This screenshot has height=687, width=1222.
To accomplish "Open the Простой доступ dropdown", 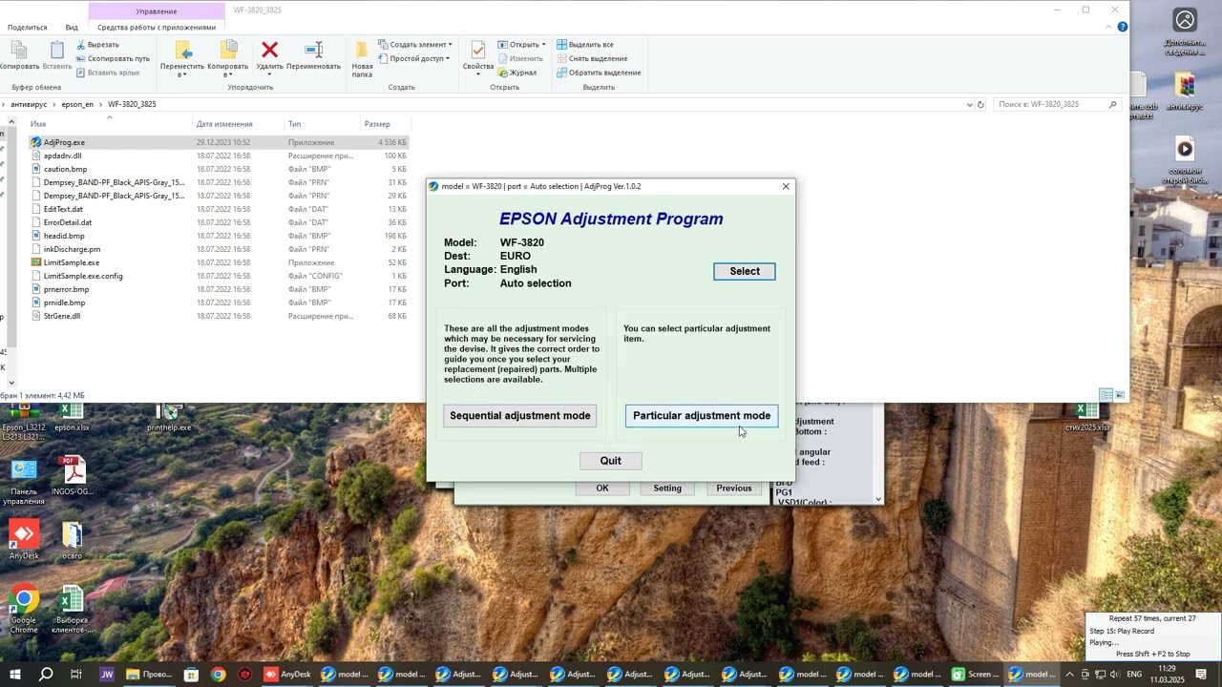I will pos(413,58).
